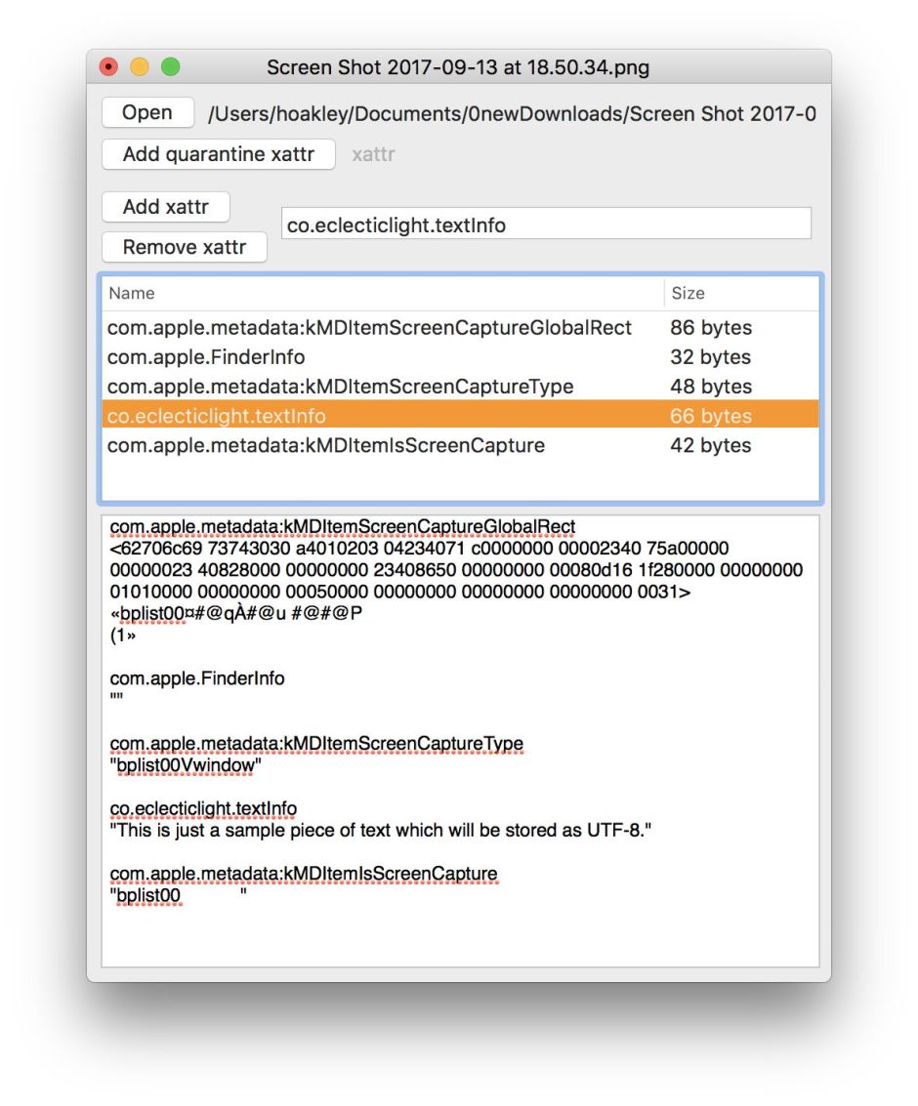Sort the table by the Size column header

pos(741,293)
